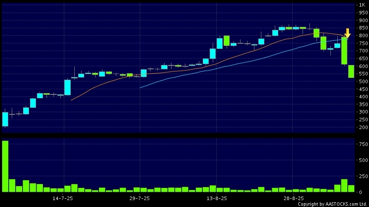Click the start of the orange moving average line
Screen dimensions: 369x207
(71, 100)
